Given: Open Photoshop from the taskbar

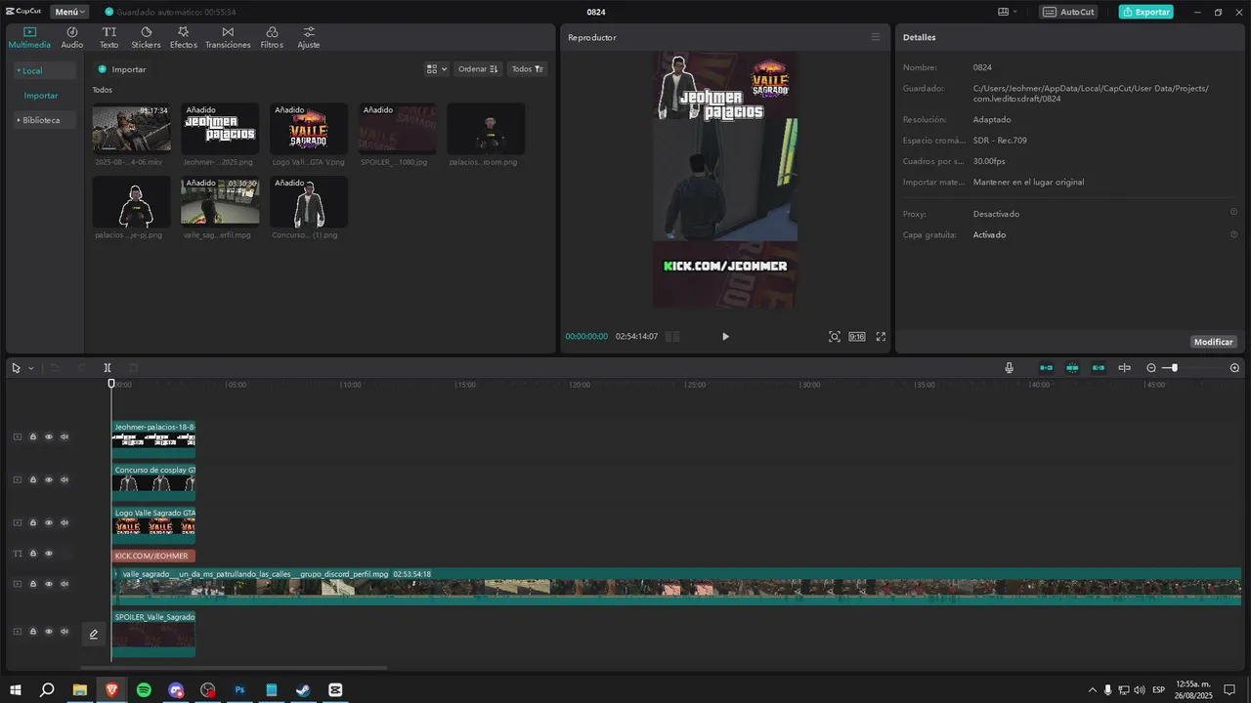Looking at the screenshot, I should point(239,689).
